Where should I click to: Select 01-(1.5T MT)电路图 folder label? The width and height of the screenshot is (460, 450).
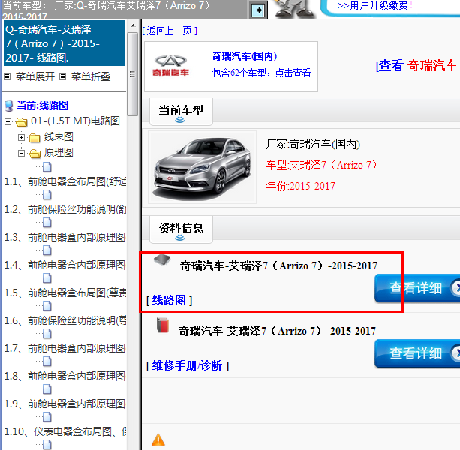tap(75, 121)
